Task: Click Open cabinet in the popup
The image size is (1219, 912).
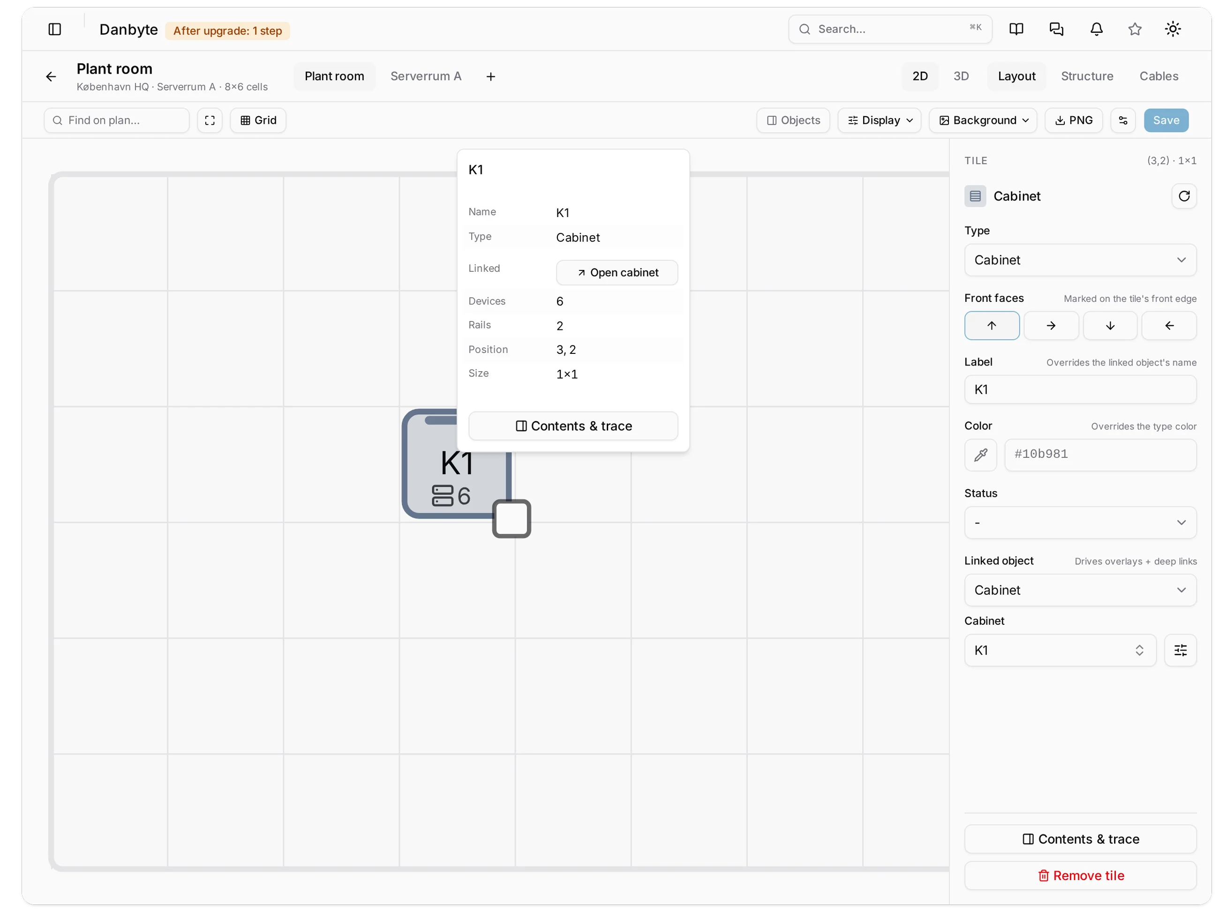Action: click(617, 273)
